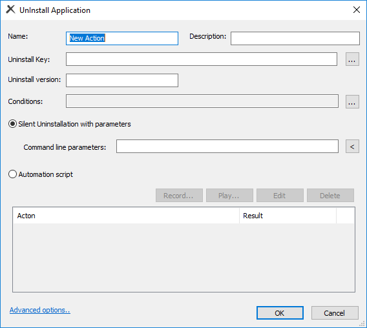
Task: Click the Play button
Action: point(229,196)
